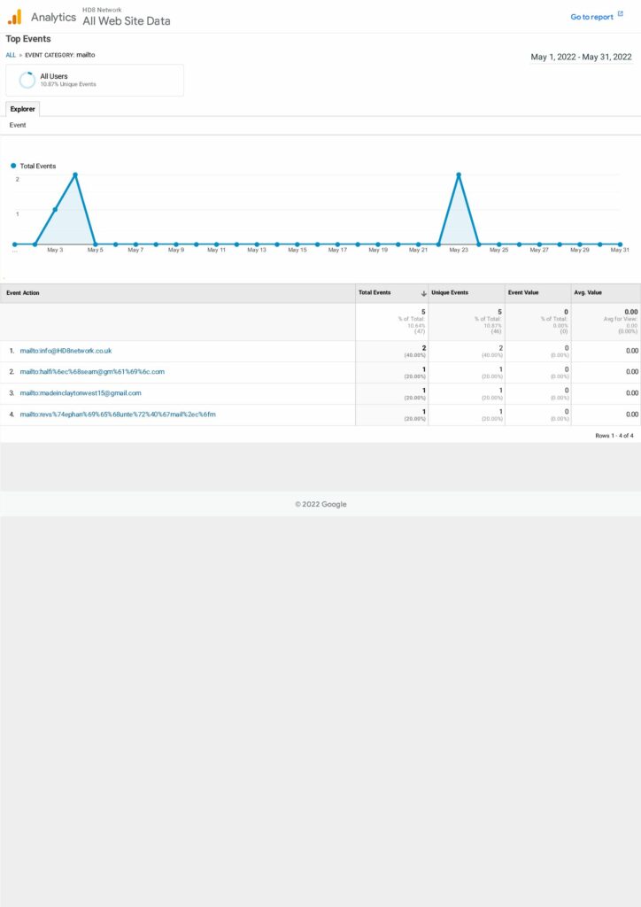
Task: Click the mailto:halfi%6ec%68seam event action
Action: (x=92, y=372)
